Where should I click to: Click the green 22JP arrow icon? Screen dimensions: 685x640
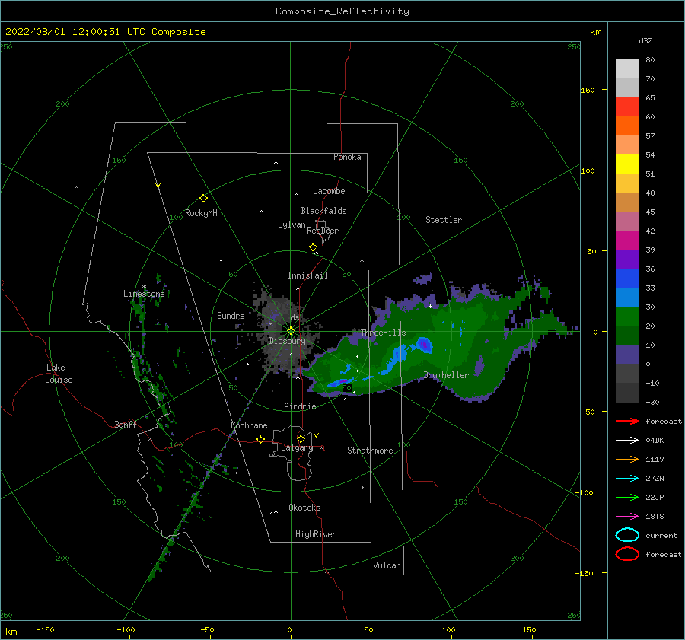tap(627, 497)
